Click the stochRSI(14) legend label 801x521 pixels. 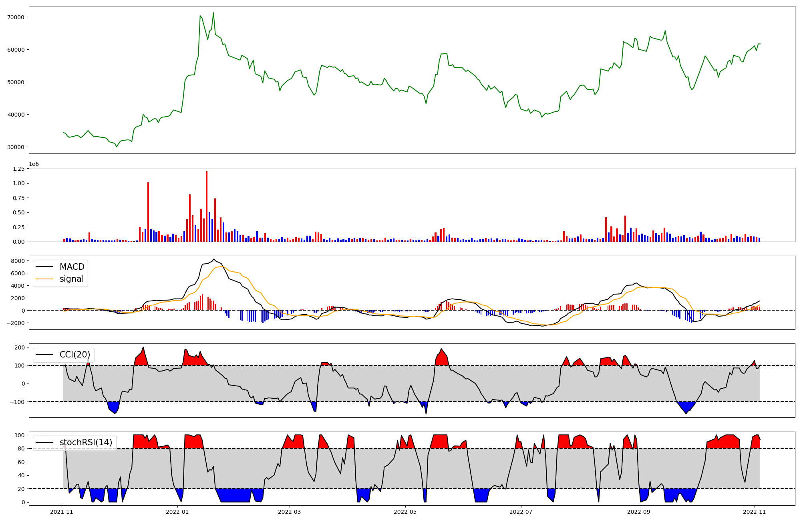pyautogui.click(x=86, y=442)
